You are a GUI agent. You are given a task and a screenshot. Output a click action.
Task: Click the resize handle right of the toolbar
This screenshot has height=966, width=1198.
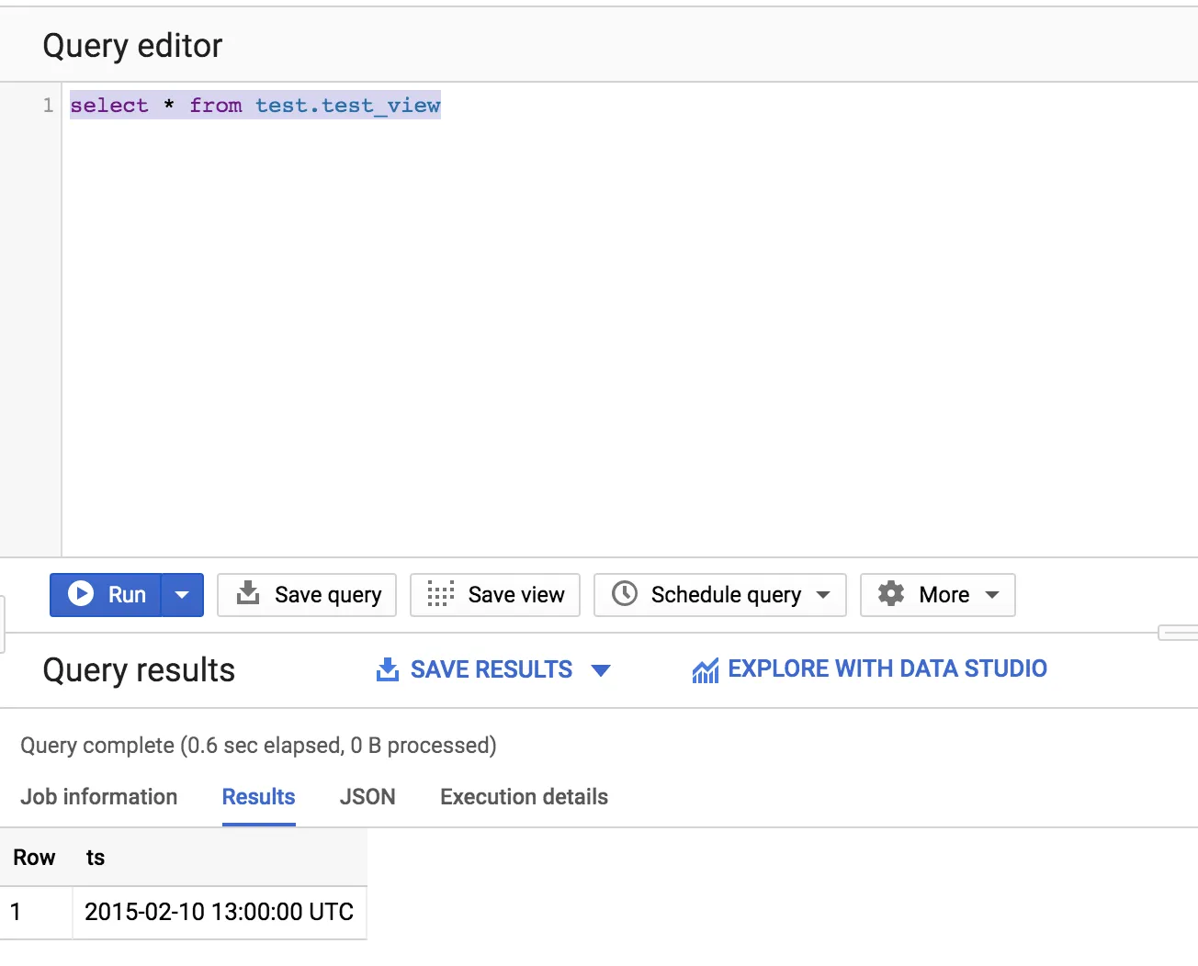coord(1179,633)
